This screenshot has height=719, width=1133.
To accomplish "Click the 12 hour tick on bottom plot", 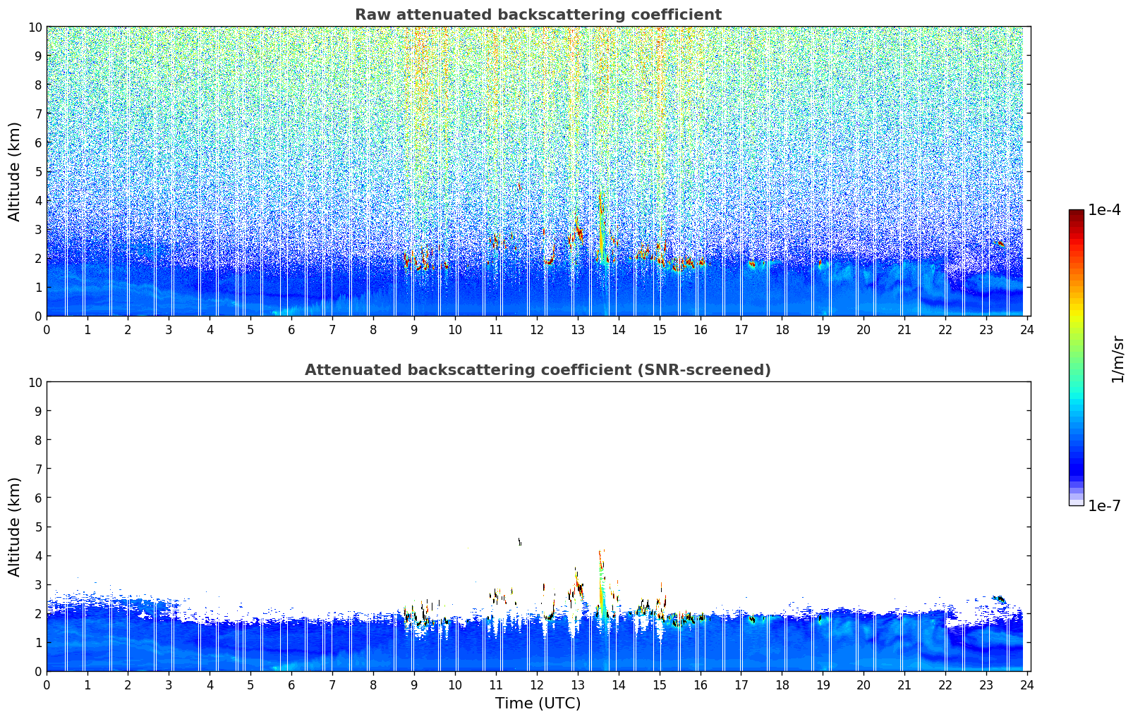I will [537, 684].
